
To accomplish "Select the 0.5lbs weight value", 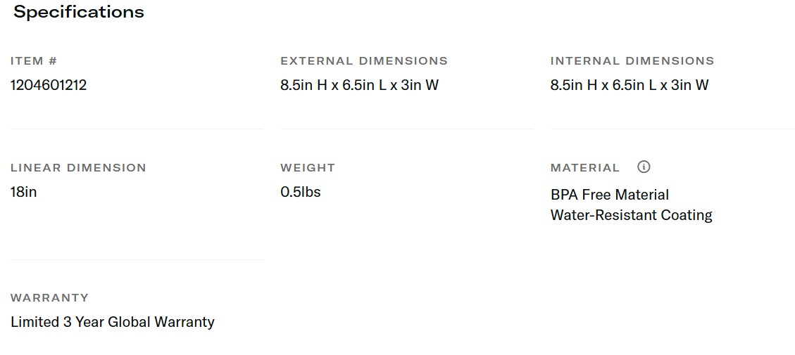I will [301, 191].
